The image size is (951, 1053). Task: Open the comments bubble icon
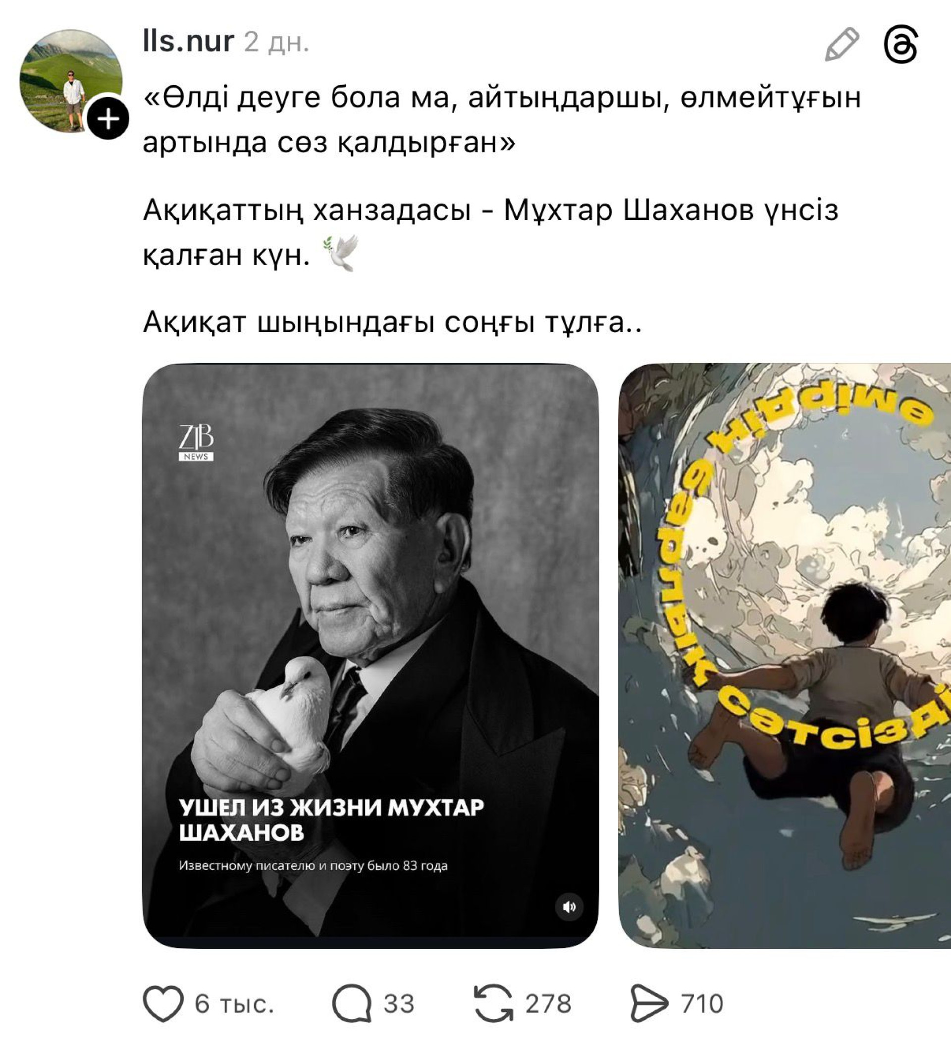click(352, 1003)
